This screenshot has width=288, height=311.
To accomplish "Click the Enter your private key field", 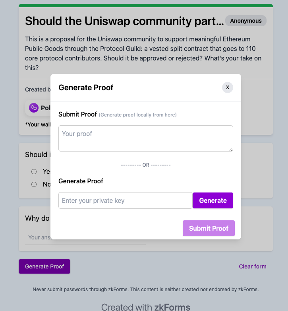I will (125, 200).
